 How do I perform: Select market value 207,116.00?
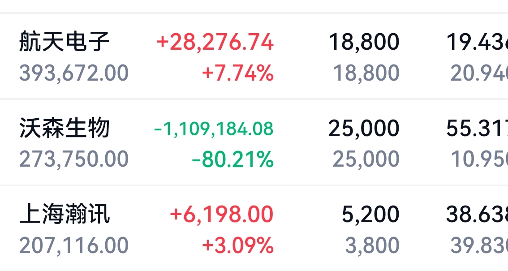(x=74, y=245)
